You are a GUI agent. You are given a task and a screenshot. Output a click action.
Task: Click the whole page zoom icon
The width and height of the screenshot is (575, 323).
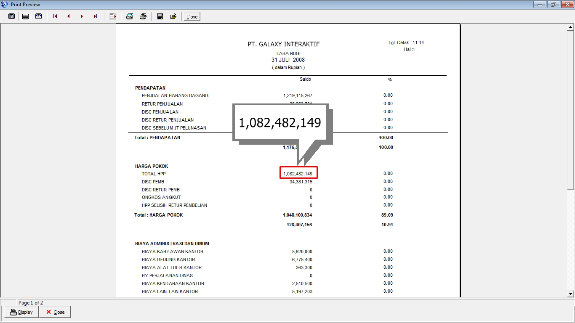(12, 16)
